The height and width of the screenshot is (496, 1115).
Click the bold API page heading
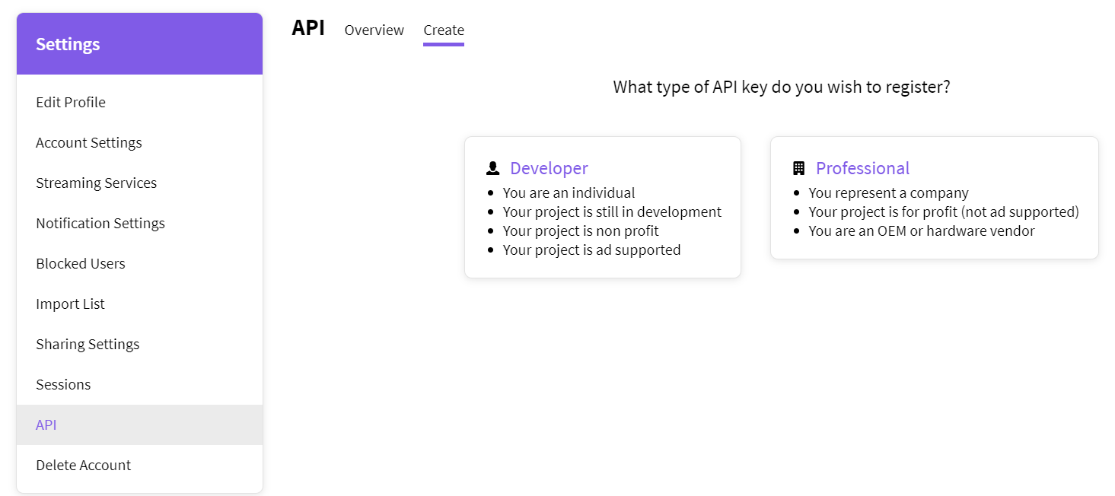tap(308, 28)
